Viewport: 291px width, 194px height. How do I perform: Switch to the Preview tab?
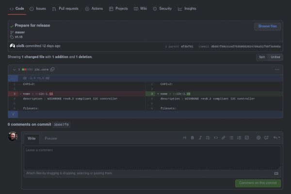pyautogui.click(x=51, y=138)
